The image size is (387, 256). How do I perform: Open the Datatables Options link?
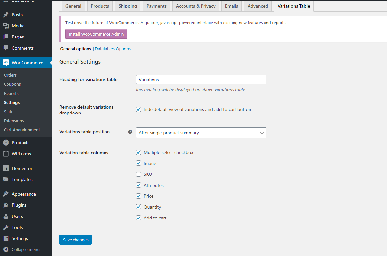point(113,49)
